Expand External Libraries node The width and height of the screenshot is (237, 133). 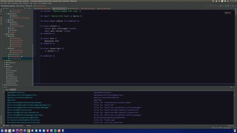[3, 85]
